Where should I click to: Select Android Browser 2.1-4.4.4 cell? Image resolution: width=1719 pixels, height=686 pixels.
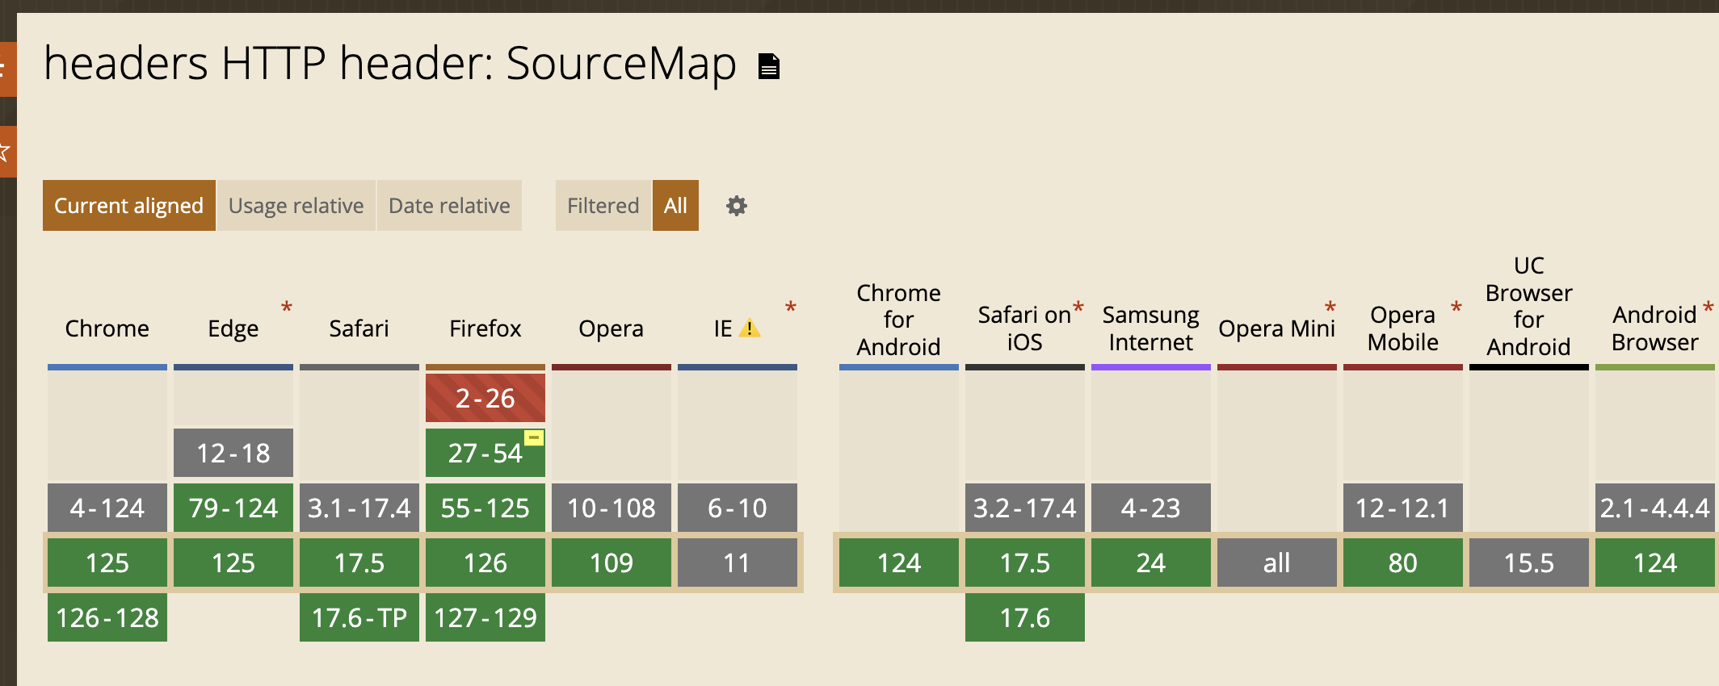click(x=1655, y=508)
